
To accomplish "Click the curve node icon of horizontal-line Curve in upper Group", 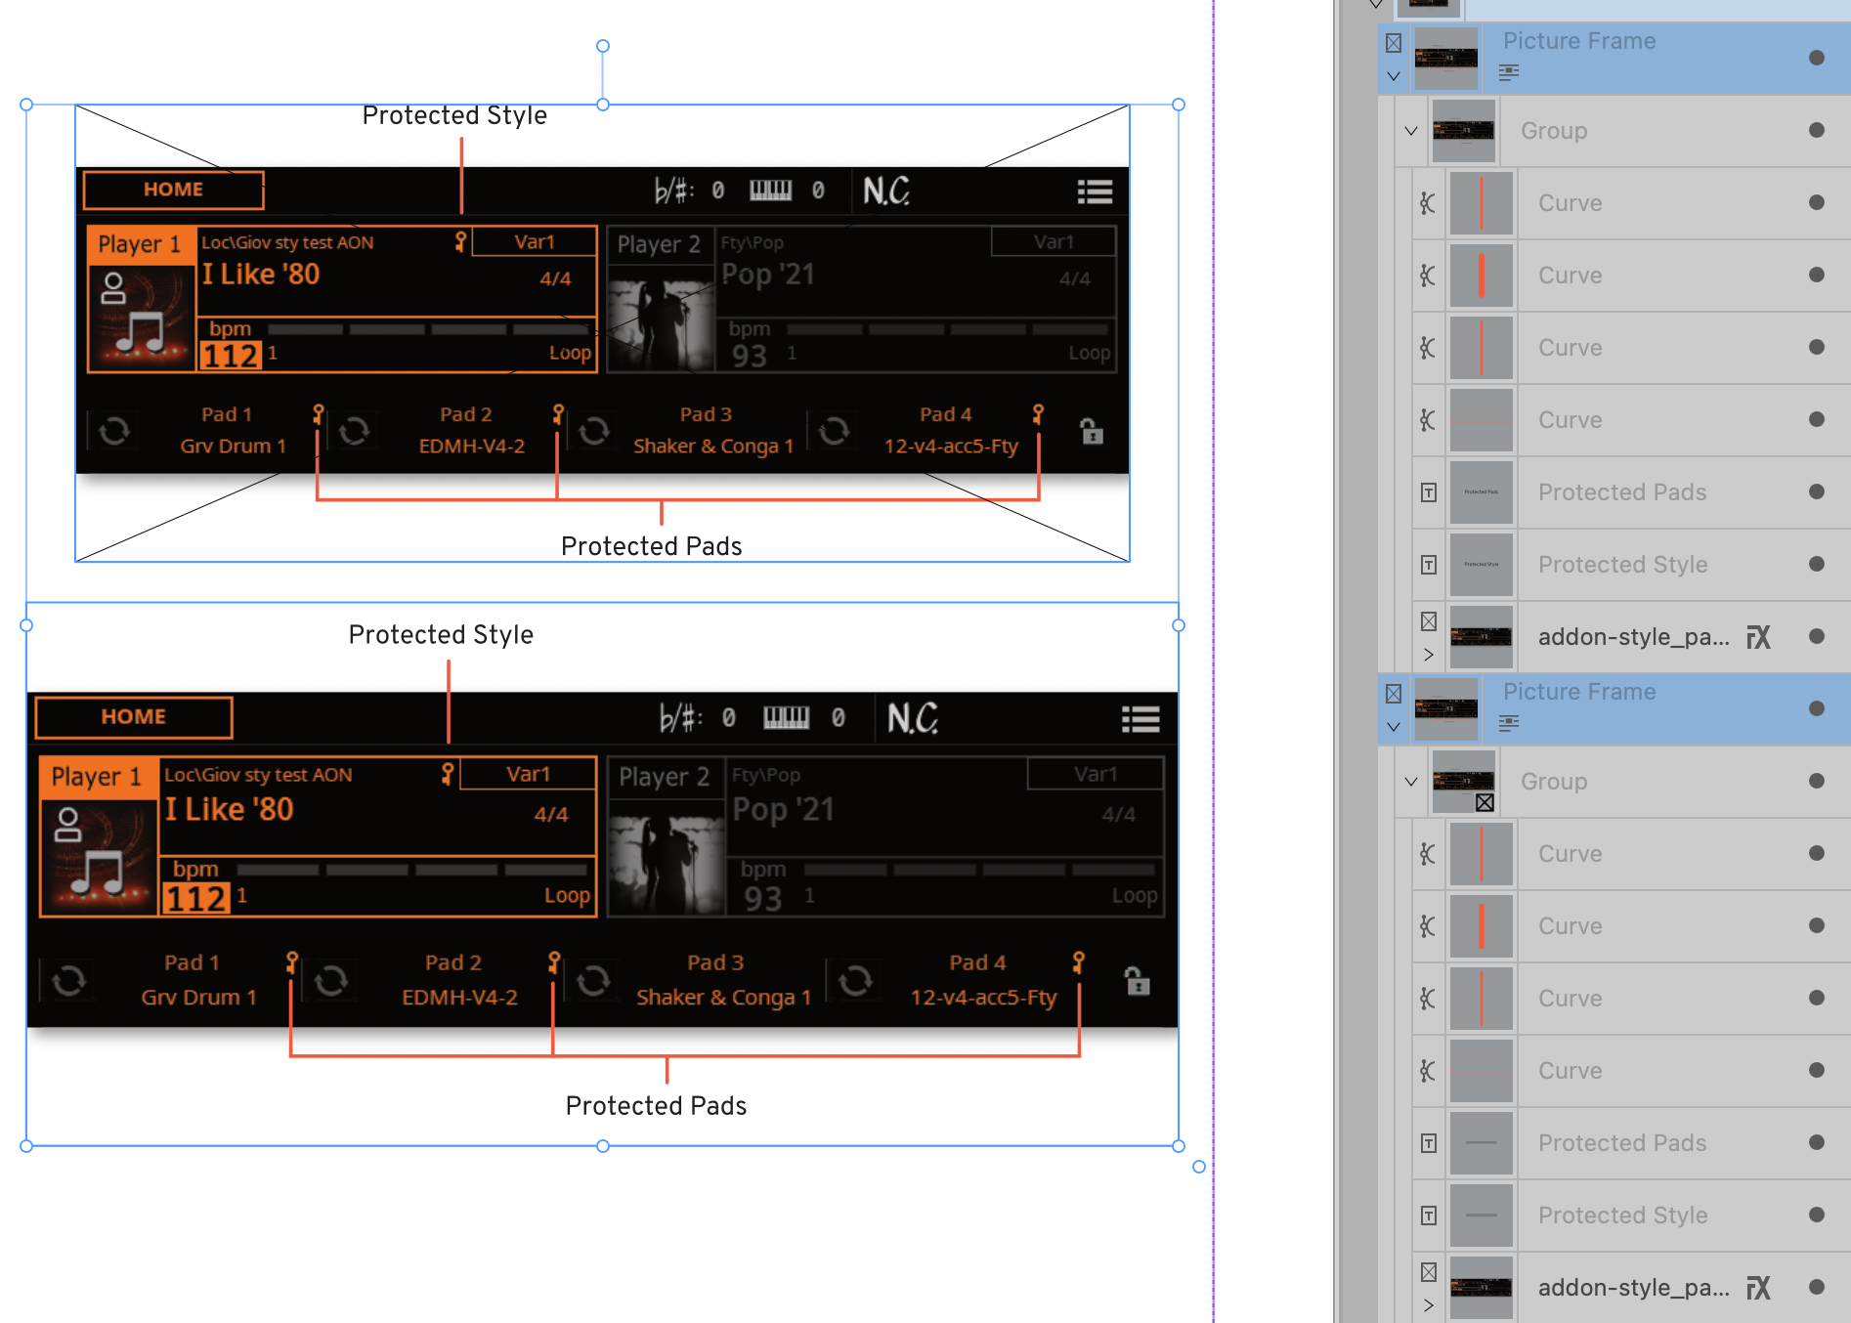I will pyautogui.click(x=1428, y=420).
